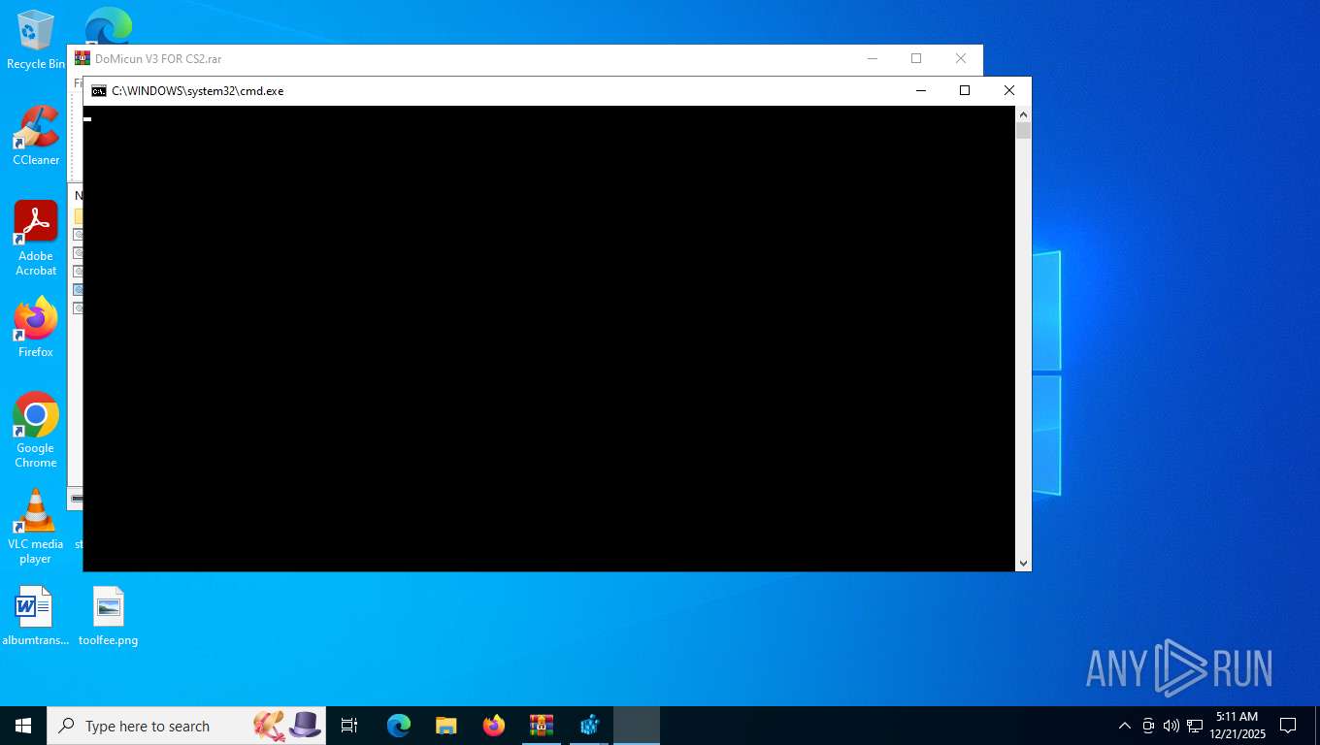Image resolution: width=1320 pixels, height=745 pixels.
Task: Show hidden system tray icons
Action: pyautogui.click(x=1125, y=726)
